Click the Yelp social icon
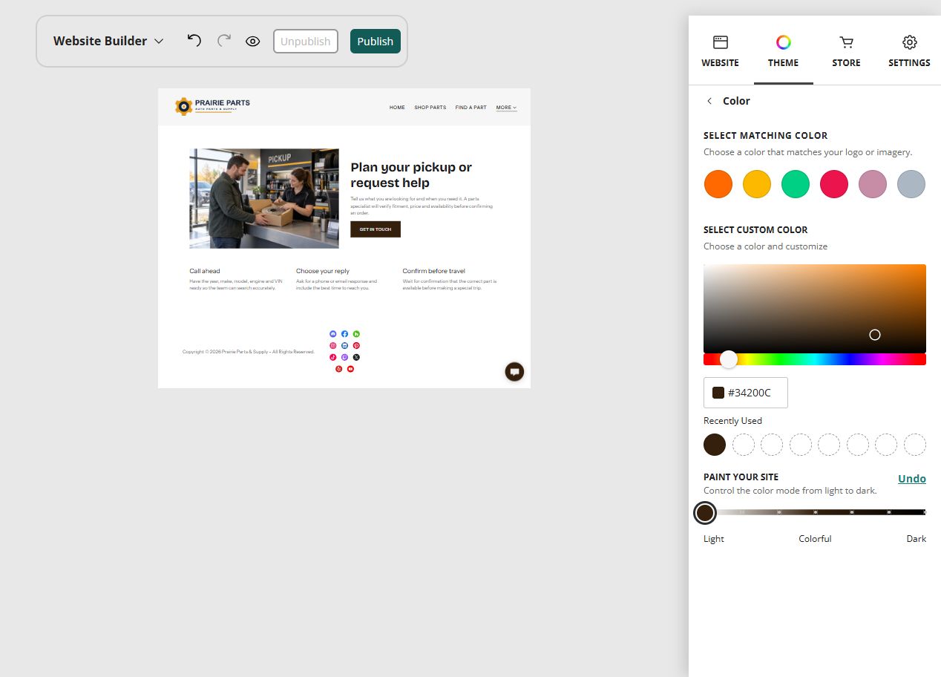941x677 pixels. 338,369
